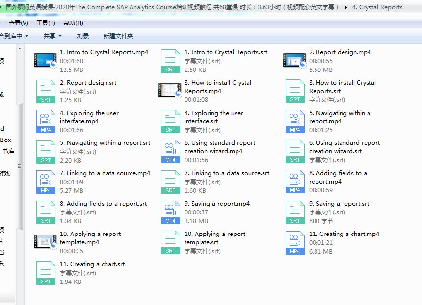Screen dimensions: 422x305
Task: Select file name 4. Exploring the user interface.mp4
Action: coord(89,117)
